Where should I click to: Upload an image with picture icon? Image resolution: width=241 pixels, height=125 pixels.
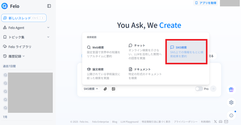click(x=113, y=89)
